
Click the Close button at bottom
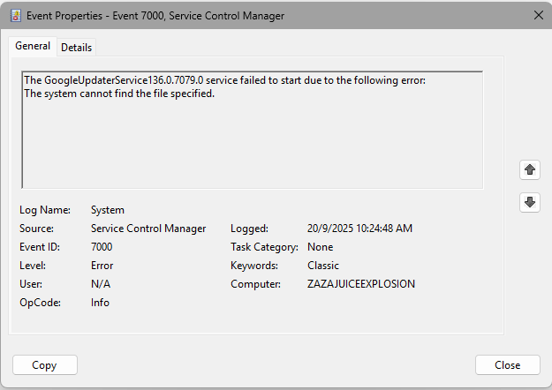click(507, 364)
